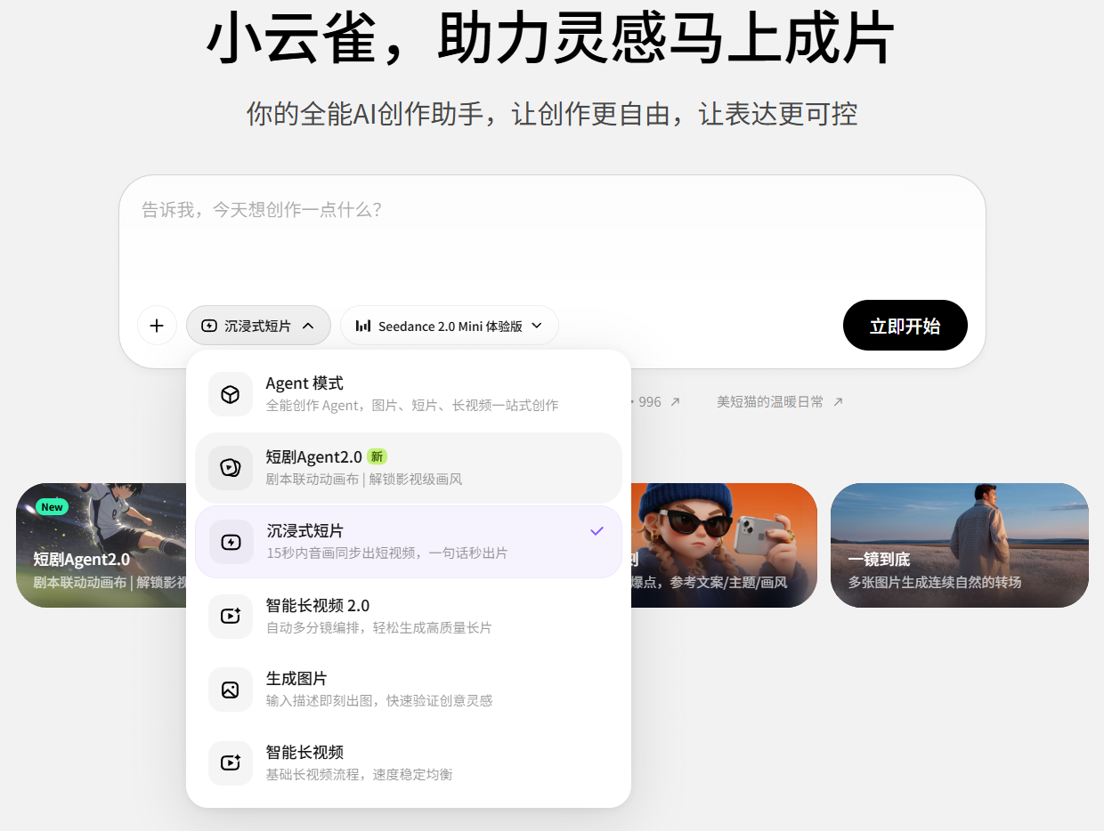The width and height of the screenshot is (1104, 831).
Task: Click the lightning icon in the mode button
Action: coord(209,326)
